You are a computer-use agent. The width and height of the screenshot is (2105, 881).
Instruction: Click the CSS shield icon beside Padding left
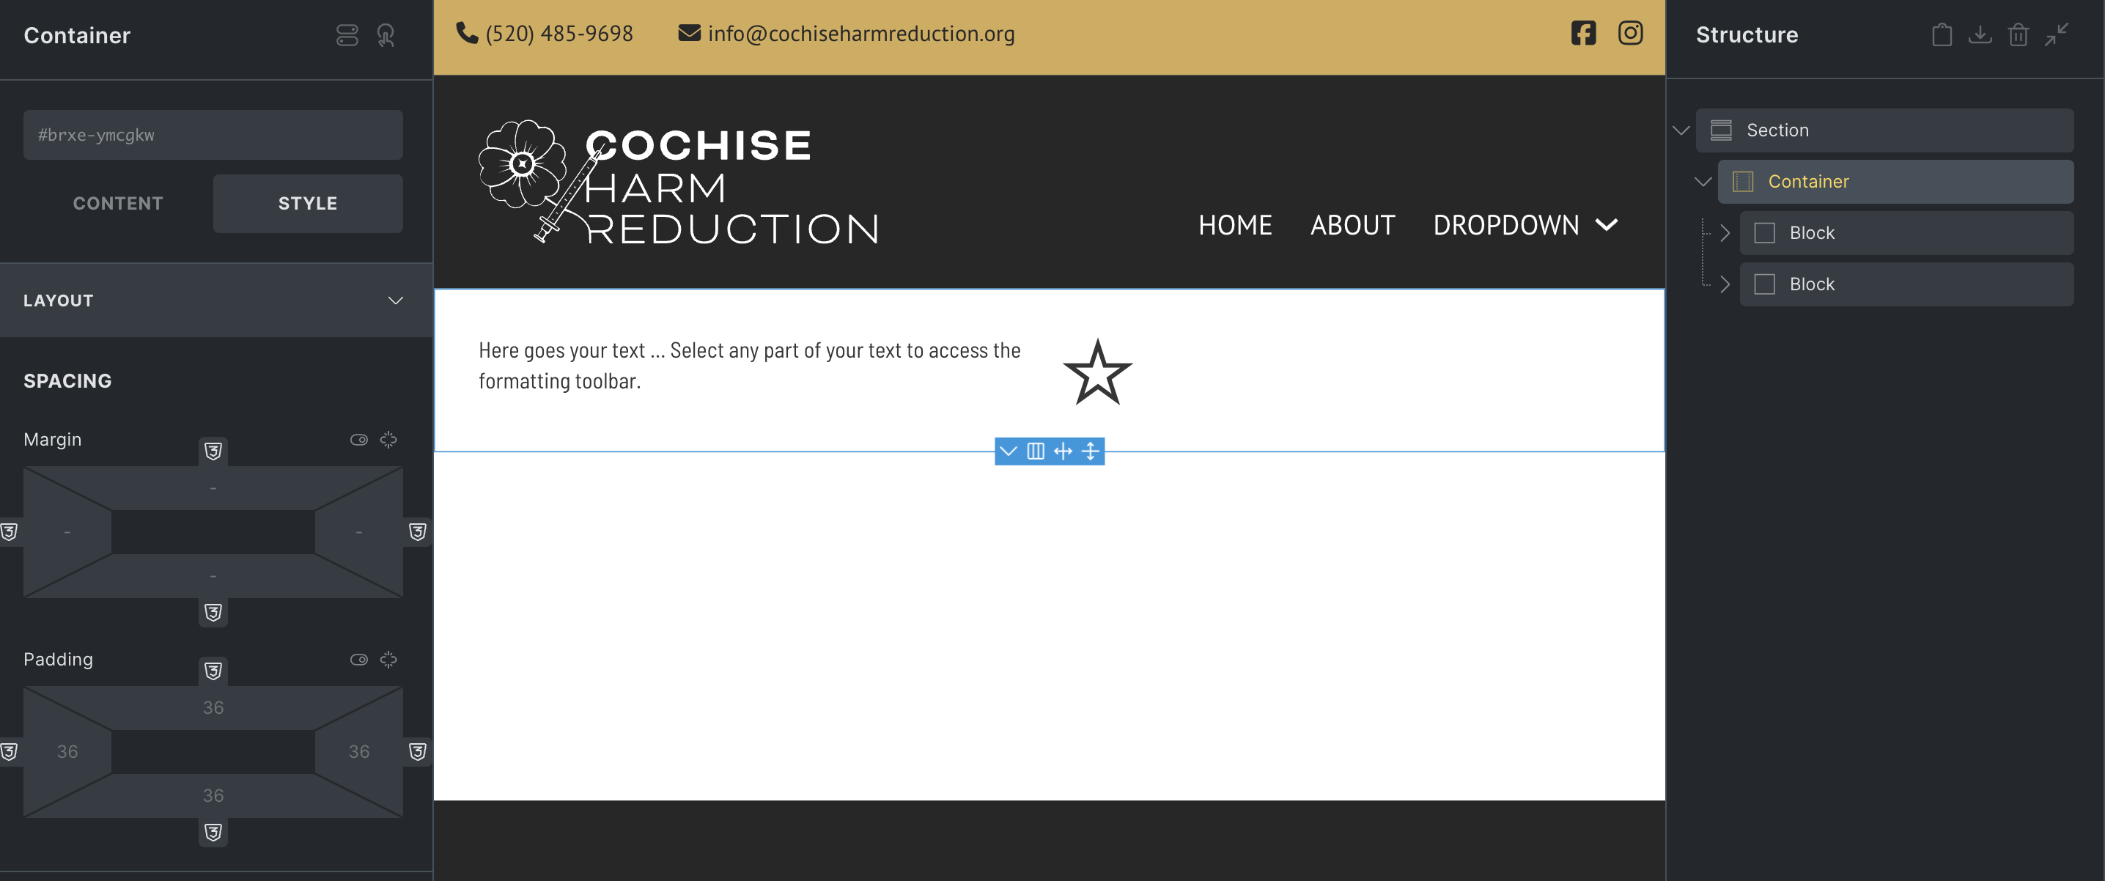(x=9, y=751)
